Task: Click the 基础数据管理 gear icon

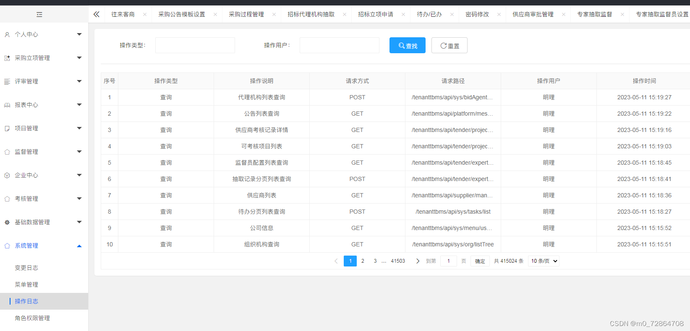Action: (x=7, y=222)
